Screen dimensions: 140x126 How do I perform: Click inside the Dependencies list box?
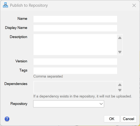[x=75, y=87]
